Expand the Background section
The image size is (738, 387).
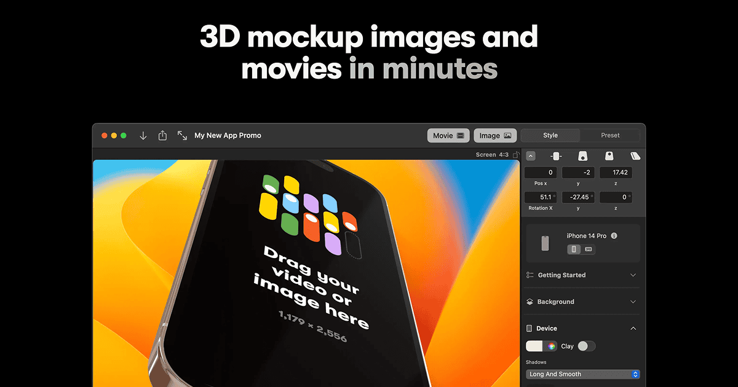pyautogui.click(x=582, y=302)
